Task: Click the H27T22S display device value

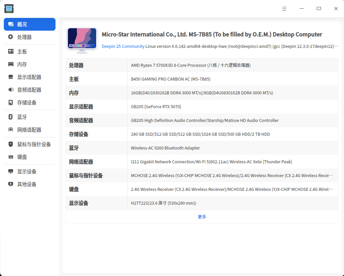Action: coord(163,203)
